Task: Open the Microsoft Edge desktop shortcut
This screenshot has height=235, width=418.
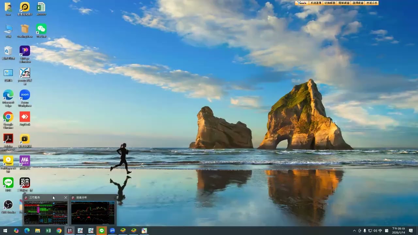Action: pyautogui.click(x=8, y=98)
